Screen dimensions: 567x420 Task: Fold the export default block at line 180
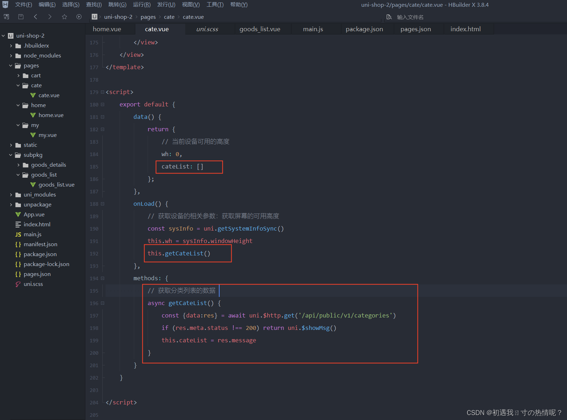(103, 104)
